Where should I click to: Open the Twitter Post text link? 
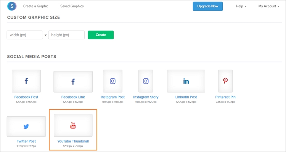(26, 141)
